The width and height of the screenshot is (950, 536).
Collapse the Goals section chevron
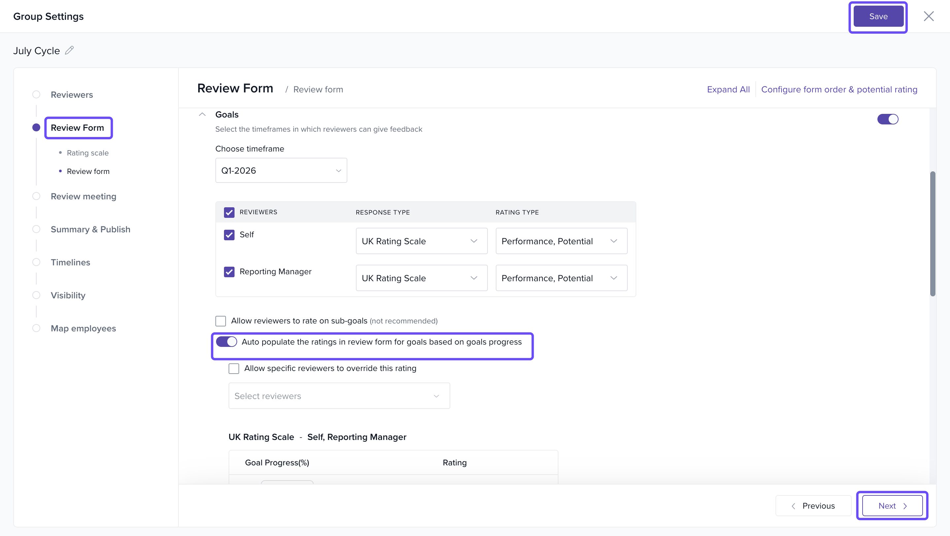(202, 114)
